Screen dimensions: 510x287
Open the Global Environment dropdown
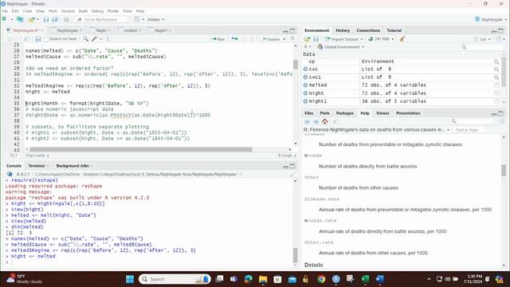click(x=341, y=47)
